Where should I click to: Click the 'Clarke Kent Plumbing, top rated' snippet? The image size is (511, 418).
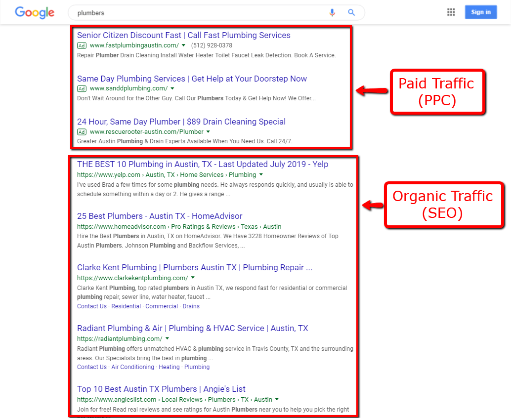[x=212, y=293]
